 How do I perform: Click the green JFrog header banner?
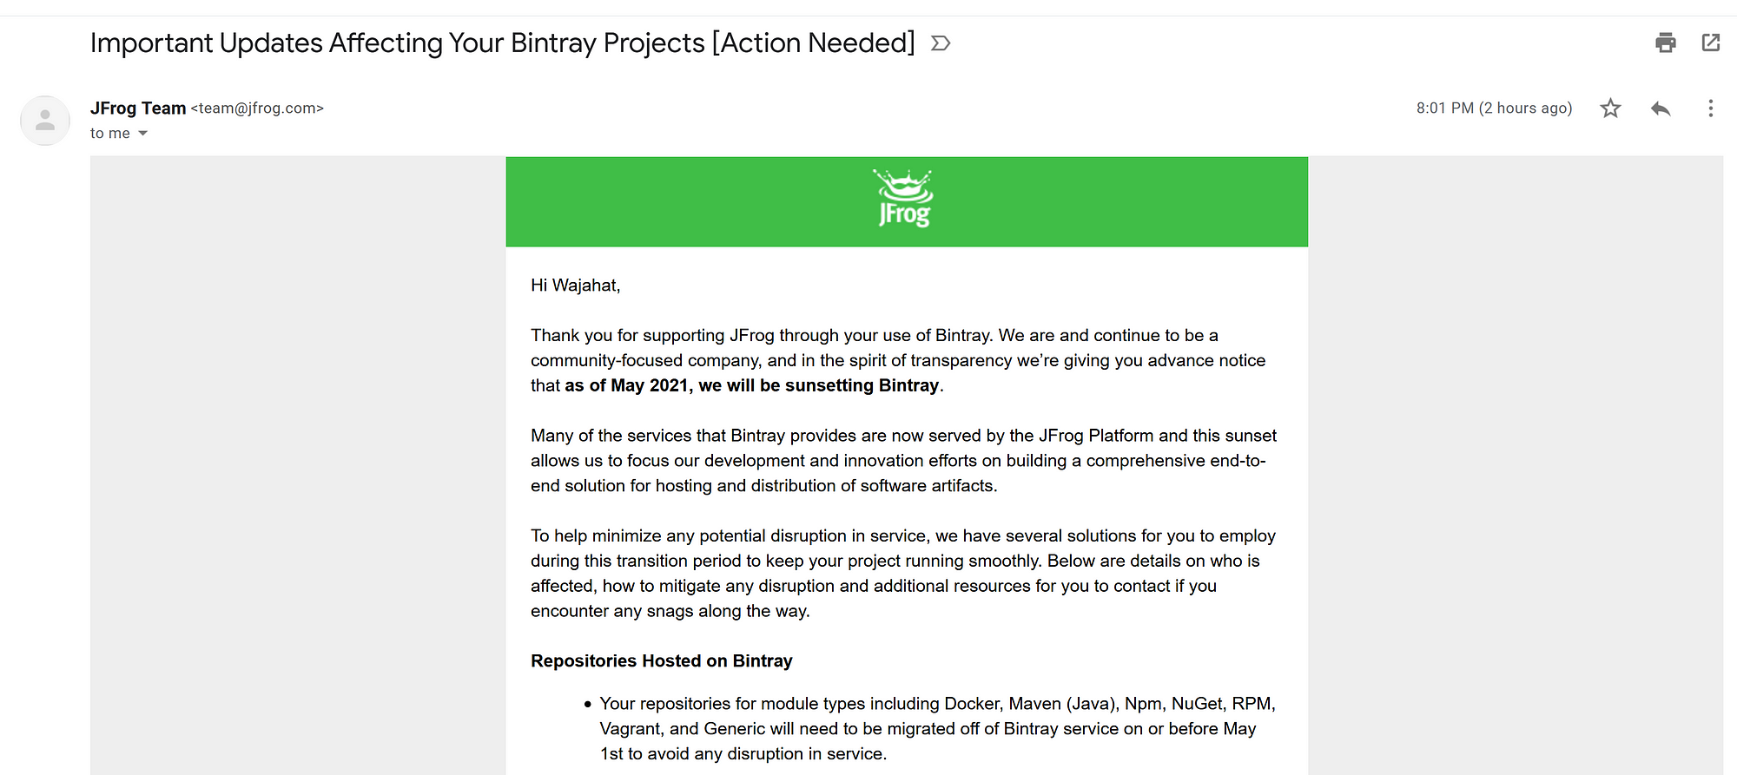[x=907, y=201]
